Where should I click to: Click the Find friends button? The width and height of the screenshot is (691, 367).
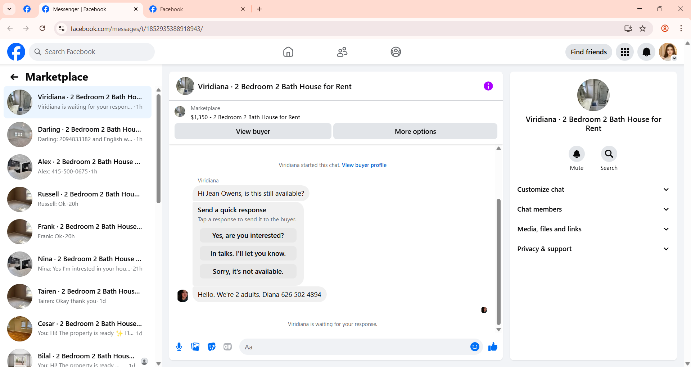[x=589, y=52]
